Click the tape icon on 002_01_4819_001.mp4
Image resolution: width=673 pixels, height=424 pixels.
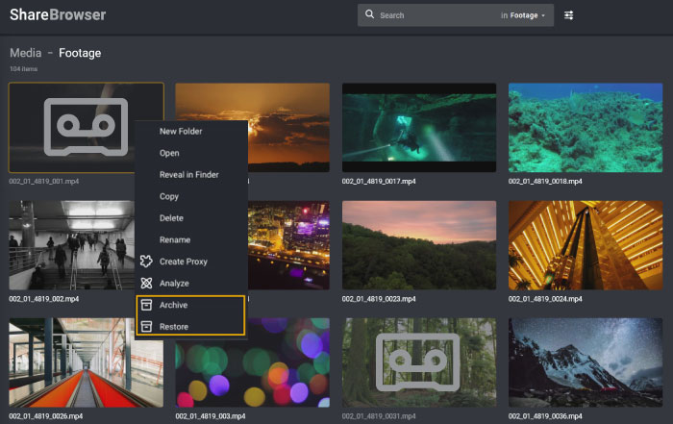coord(87,127)
